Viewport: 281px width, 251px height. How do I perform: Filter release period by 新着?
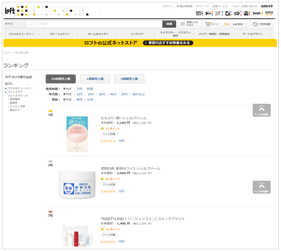[x=90, y=89]
